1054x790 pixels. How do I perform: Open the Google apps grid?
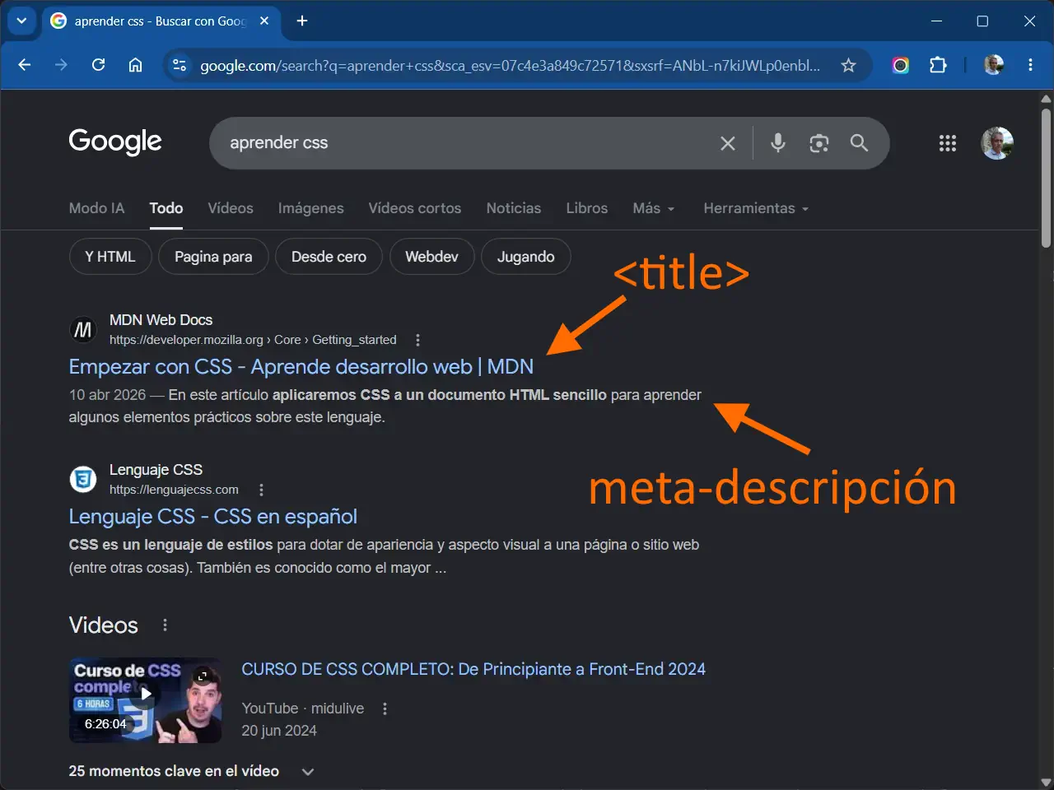pyautogui.click(x=948, y=143)
